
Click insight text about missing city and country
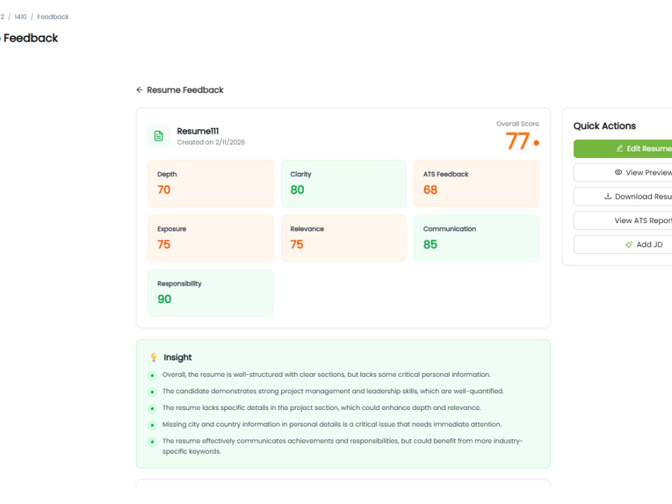(x=332, y=424)
